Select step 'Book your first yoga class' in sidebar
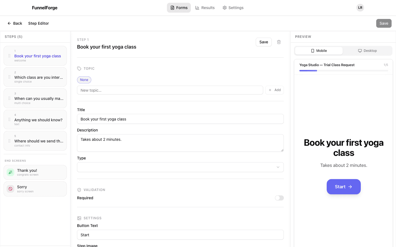396x247 pixels. pyautogui.click(x=35, y=56)
